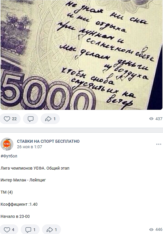Share the Интер Милан - Лейпциг post
Screen dimensions: 163x234
(x=51, y=230)
